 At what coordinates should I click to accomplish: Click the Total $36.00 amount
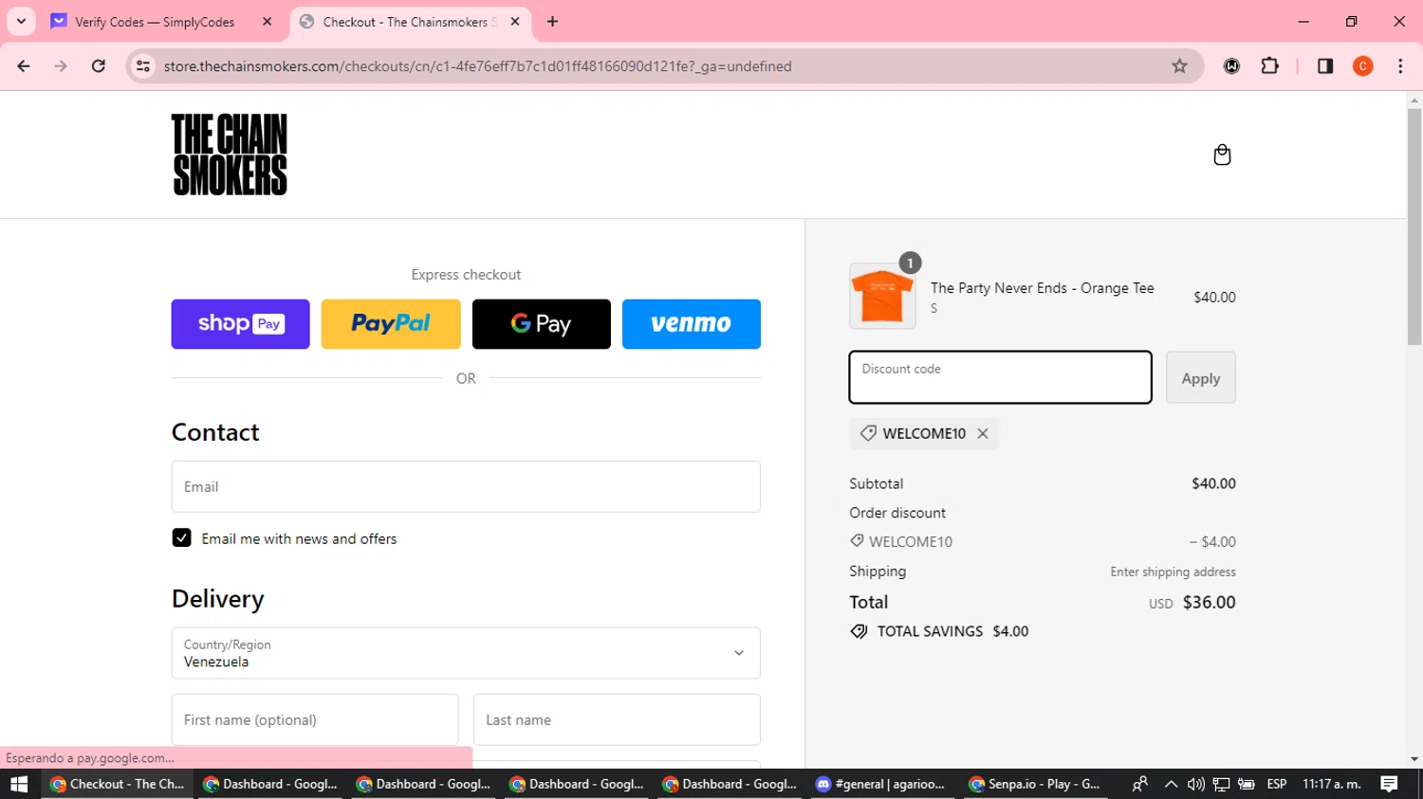pos(1210,602)
